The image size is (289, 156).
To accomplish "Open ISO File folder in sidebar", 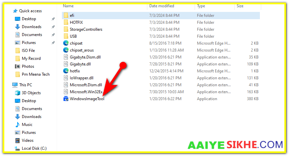I will [x=28, y=51].
